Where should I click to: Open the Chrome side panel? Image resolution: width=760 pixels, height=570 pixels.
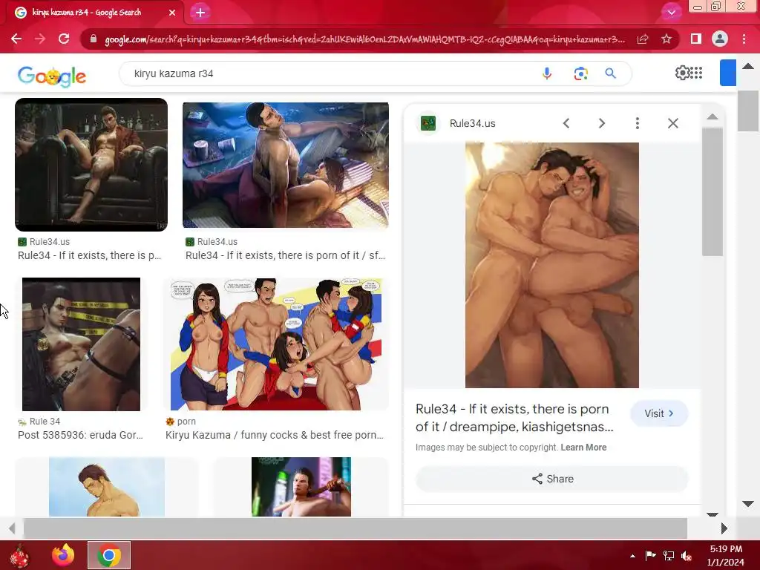(696, 39)
